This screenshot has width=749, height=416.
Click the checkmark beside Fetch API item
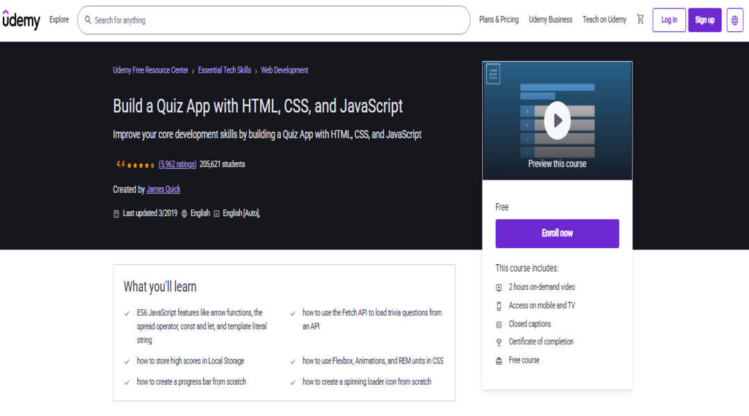293,314
